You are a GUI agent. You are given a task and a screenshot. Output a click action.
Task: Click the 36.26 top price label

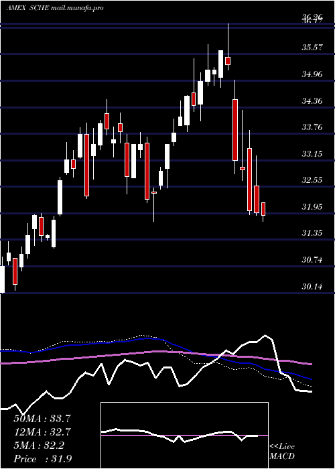coord(312,17)
